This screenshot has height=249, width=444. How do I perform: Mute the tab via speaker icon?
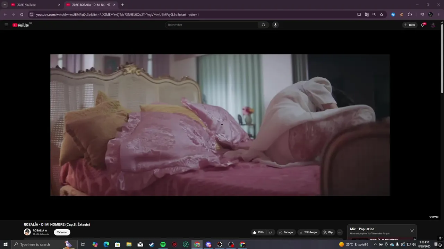point(109,5)
